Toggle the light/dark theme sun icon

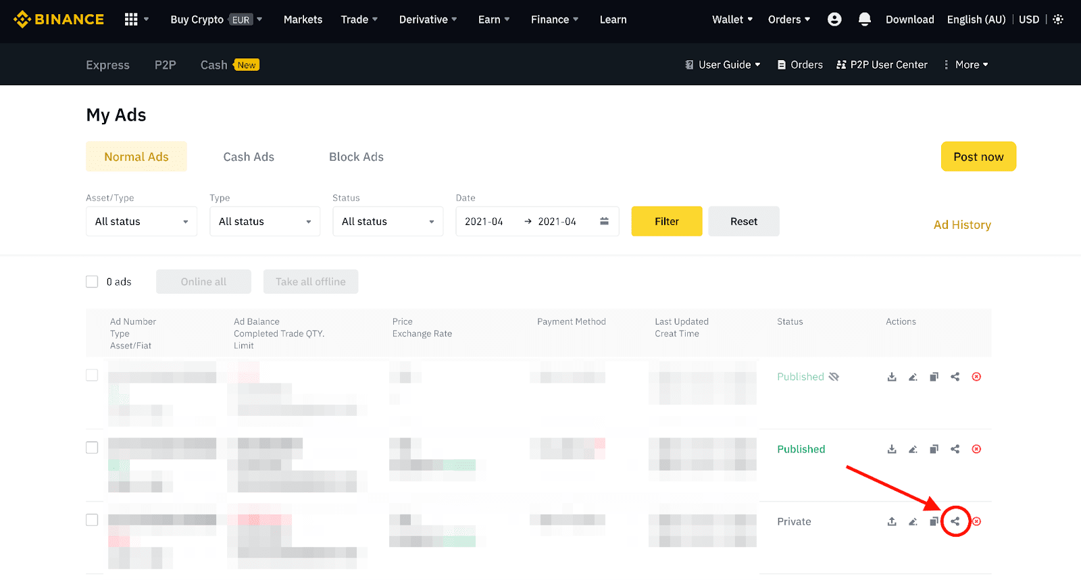(1058, 20)
